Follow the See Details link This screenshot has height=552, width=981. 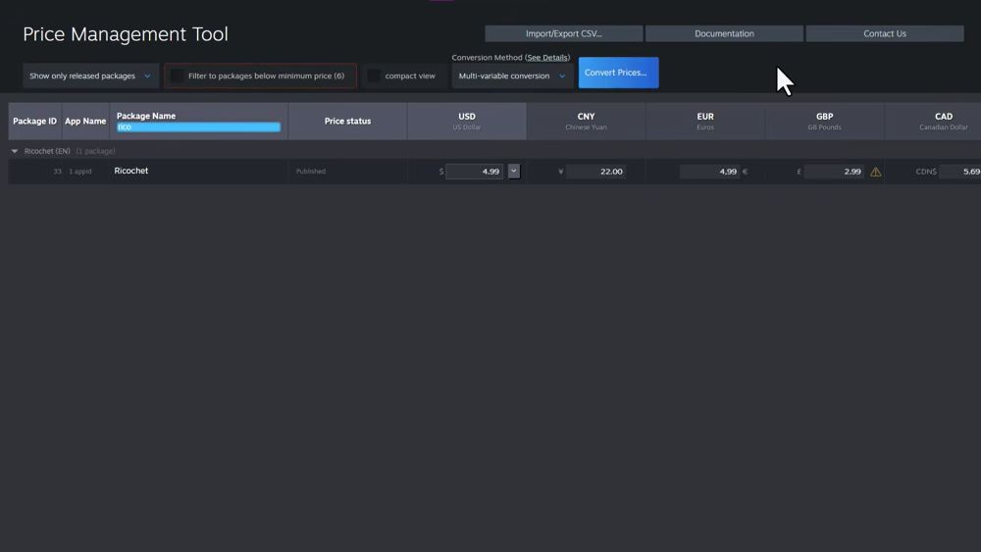pyautogui.click(x=547, y=58)
